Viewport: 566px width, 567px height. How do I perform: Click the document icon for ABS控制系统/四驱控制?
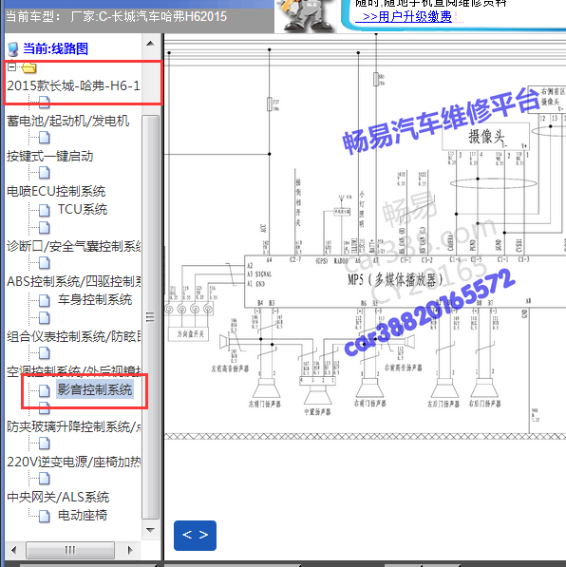pos(44,263)
